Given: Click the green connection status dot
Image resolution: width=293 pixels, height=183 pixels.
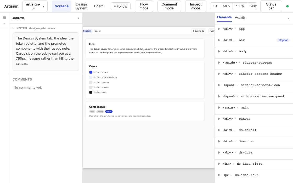Looking at the screenshot, I should pos(288,6).
